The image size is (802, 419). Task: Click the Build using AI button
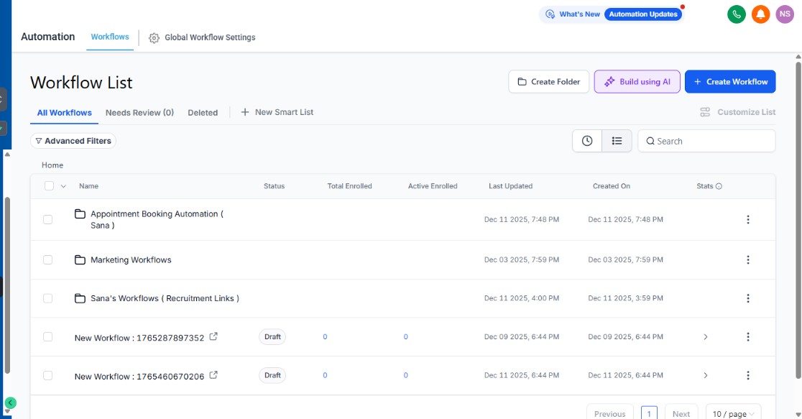(637, 82)
